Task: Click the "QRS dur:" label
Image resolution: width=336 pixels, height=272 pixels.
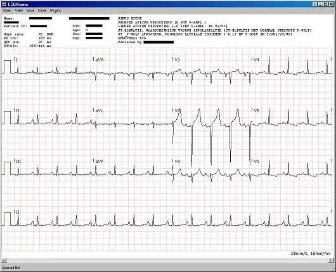Action: pos(12,42)
